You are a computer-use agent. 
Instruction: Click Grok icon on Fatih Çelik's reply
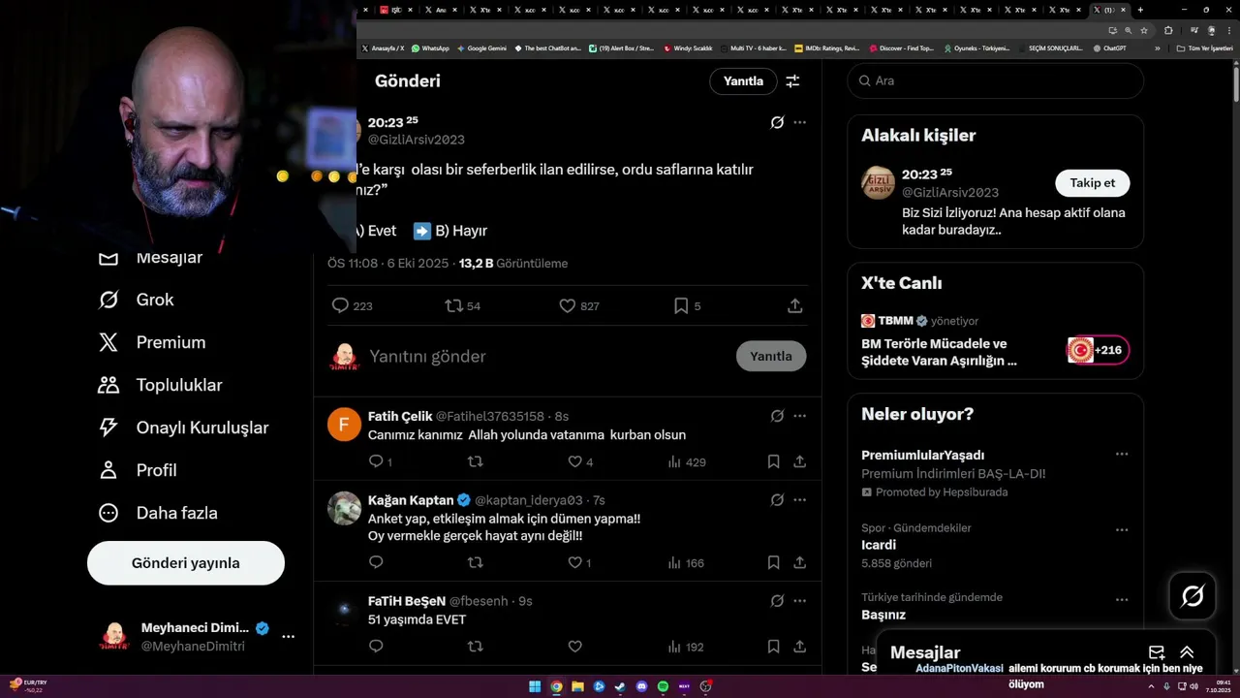click(x=777, y=416)
